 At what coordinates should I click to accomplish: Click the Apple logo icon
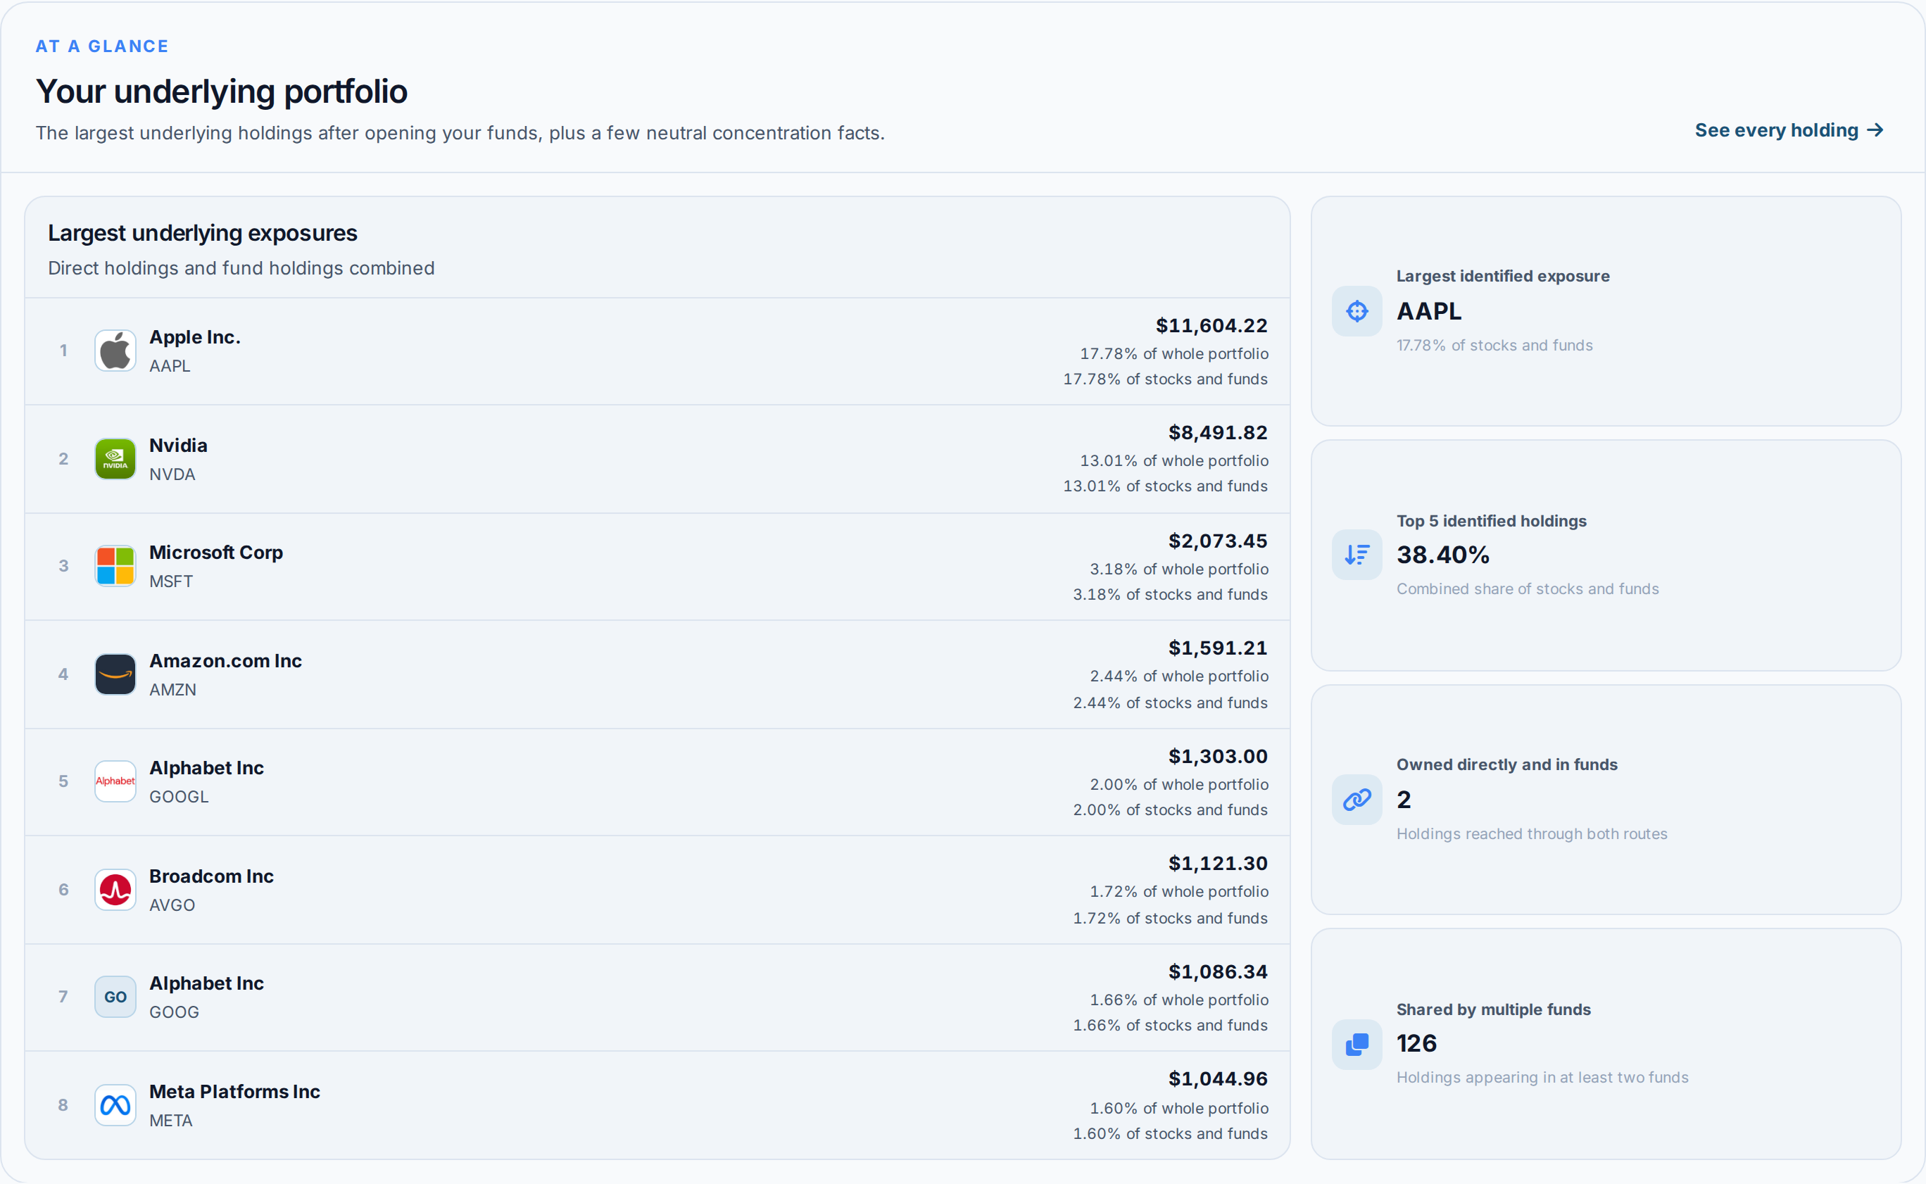click(x=115, y=350)
